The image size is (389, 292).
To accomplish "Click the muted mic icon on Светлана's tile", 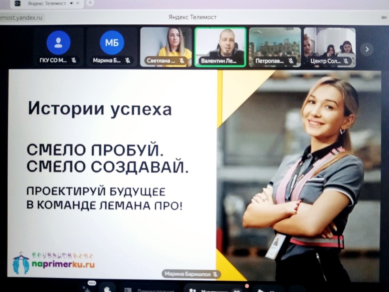I will pos(182,61).
